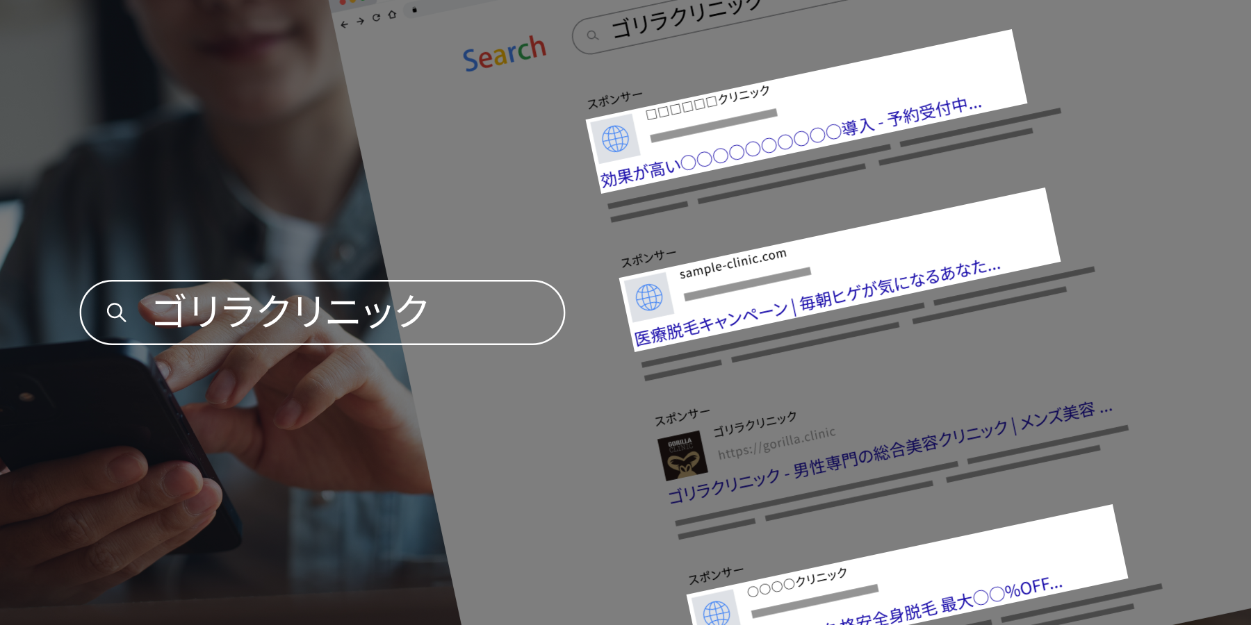Viewport: 1251px width, 625px height.
Task: Click the スポンサー label above the □□□□□□クリニック ad
Action: [615, 100]
